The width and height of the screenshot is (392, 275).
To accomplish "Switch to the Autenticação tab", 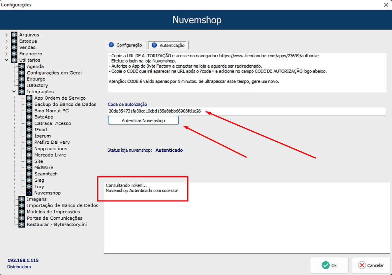I will click(x=168, y=45).
